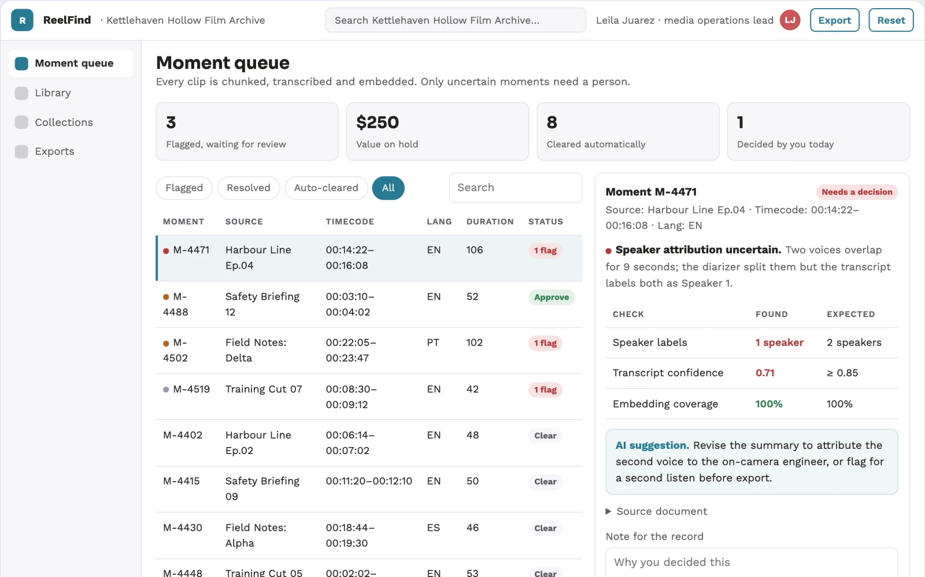Click the Reset button
Image resolution: width=925 pixels, height=577 pixels.
tap(891, 20)
